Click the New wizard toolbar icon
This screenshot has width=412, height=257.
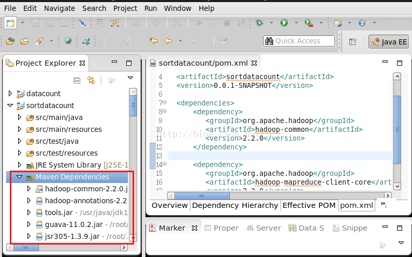point(10,23)
